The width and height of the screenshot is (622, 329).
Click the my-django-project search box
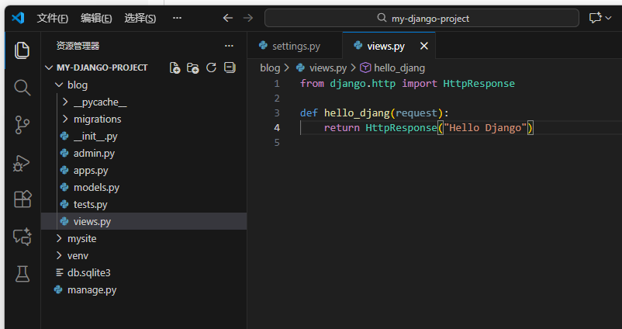click(422, 19)
